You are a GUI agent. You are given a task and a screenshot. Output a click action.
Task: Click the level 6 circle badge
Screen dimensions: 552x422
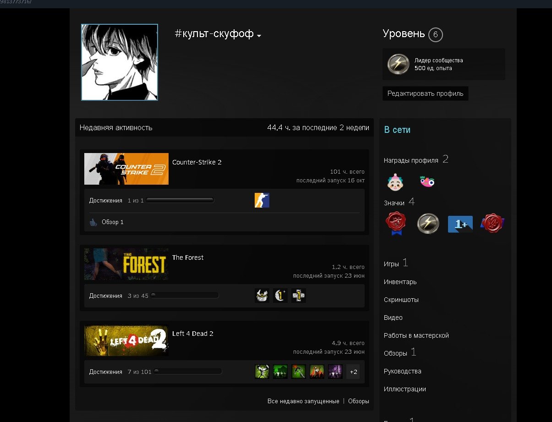point(435,35)
